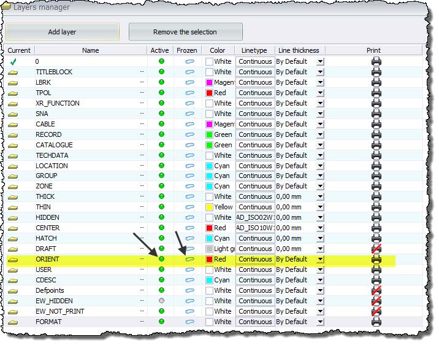Enable printing for Defpoints layer
Image resolution: width=439 pixels, height=345 pixels.
[x=376, y=290]
